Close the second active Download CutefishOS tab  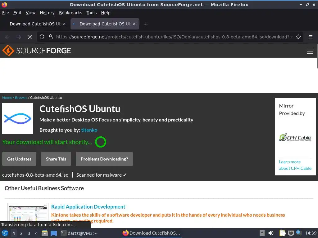point(134,24)
